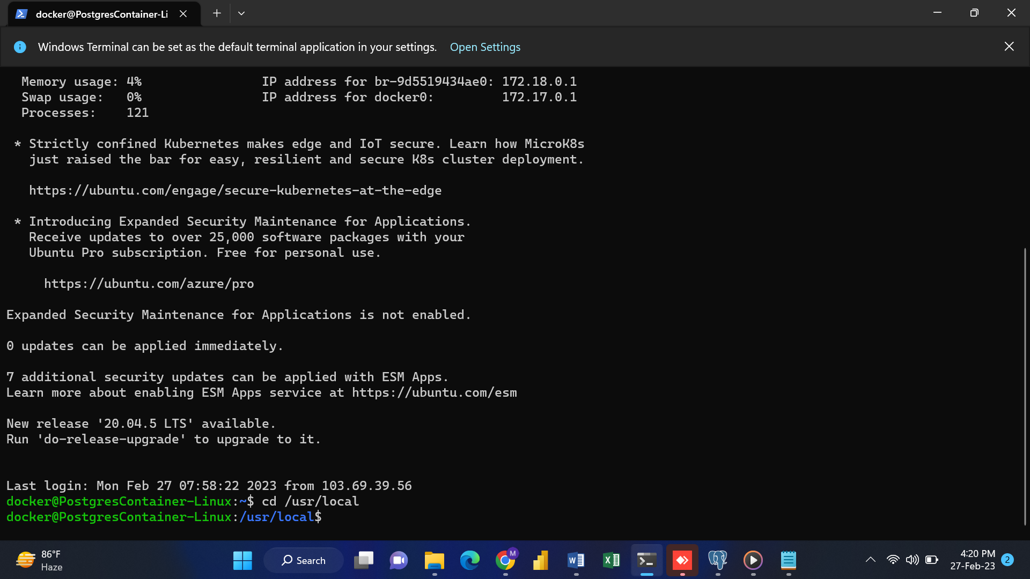The width and height of the screenshot is (1030, 579).
Task: Open the Windows Start menu
Action: [242, 560]
